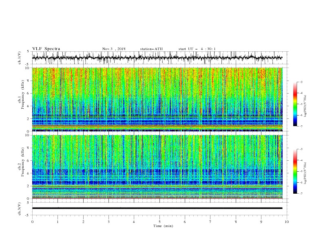Click the "VLF Spectra" plot title

46,49
